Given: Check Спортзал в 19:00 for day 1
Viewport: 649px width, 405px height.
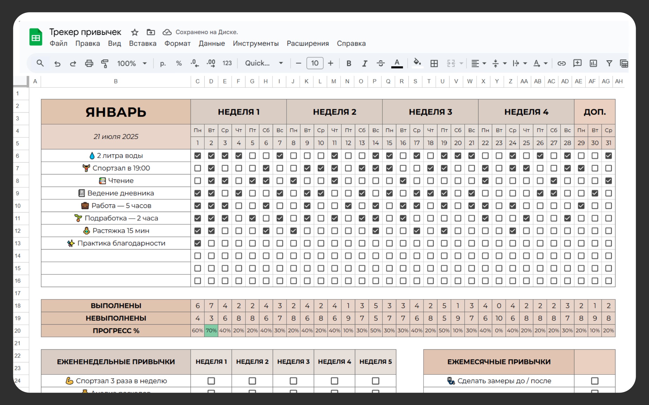Looking at the screenshot, I should (198, 168).
